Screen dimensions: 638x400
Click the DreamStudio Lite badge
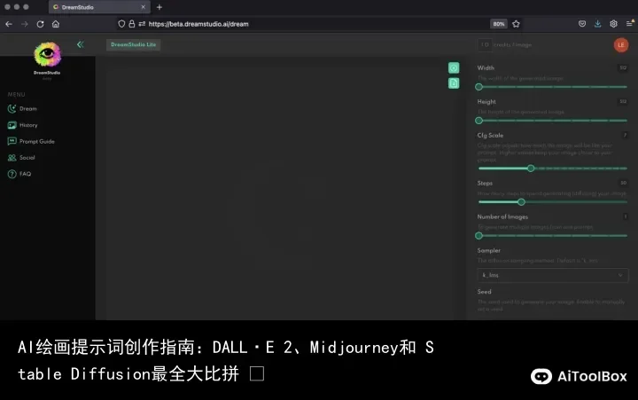[x=134, y=44]
